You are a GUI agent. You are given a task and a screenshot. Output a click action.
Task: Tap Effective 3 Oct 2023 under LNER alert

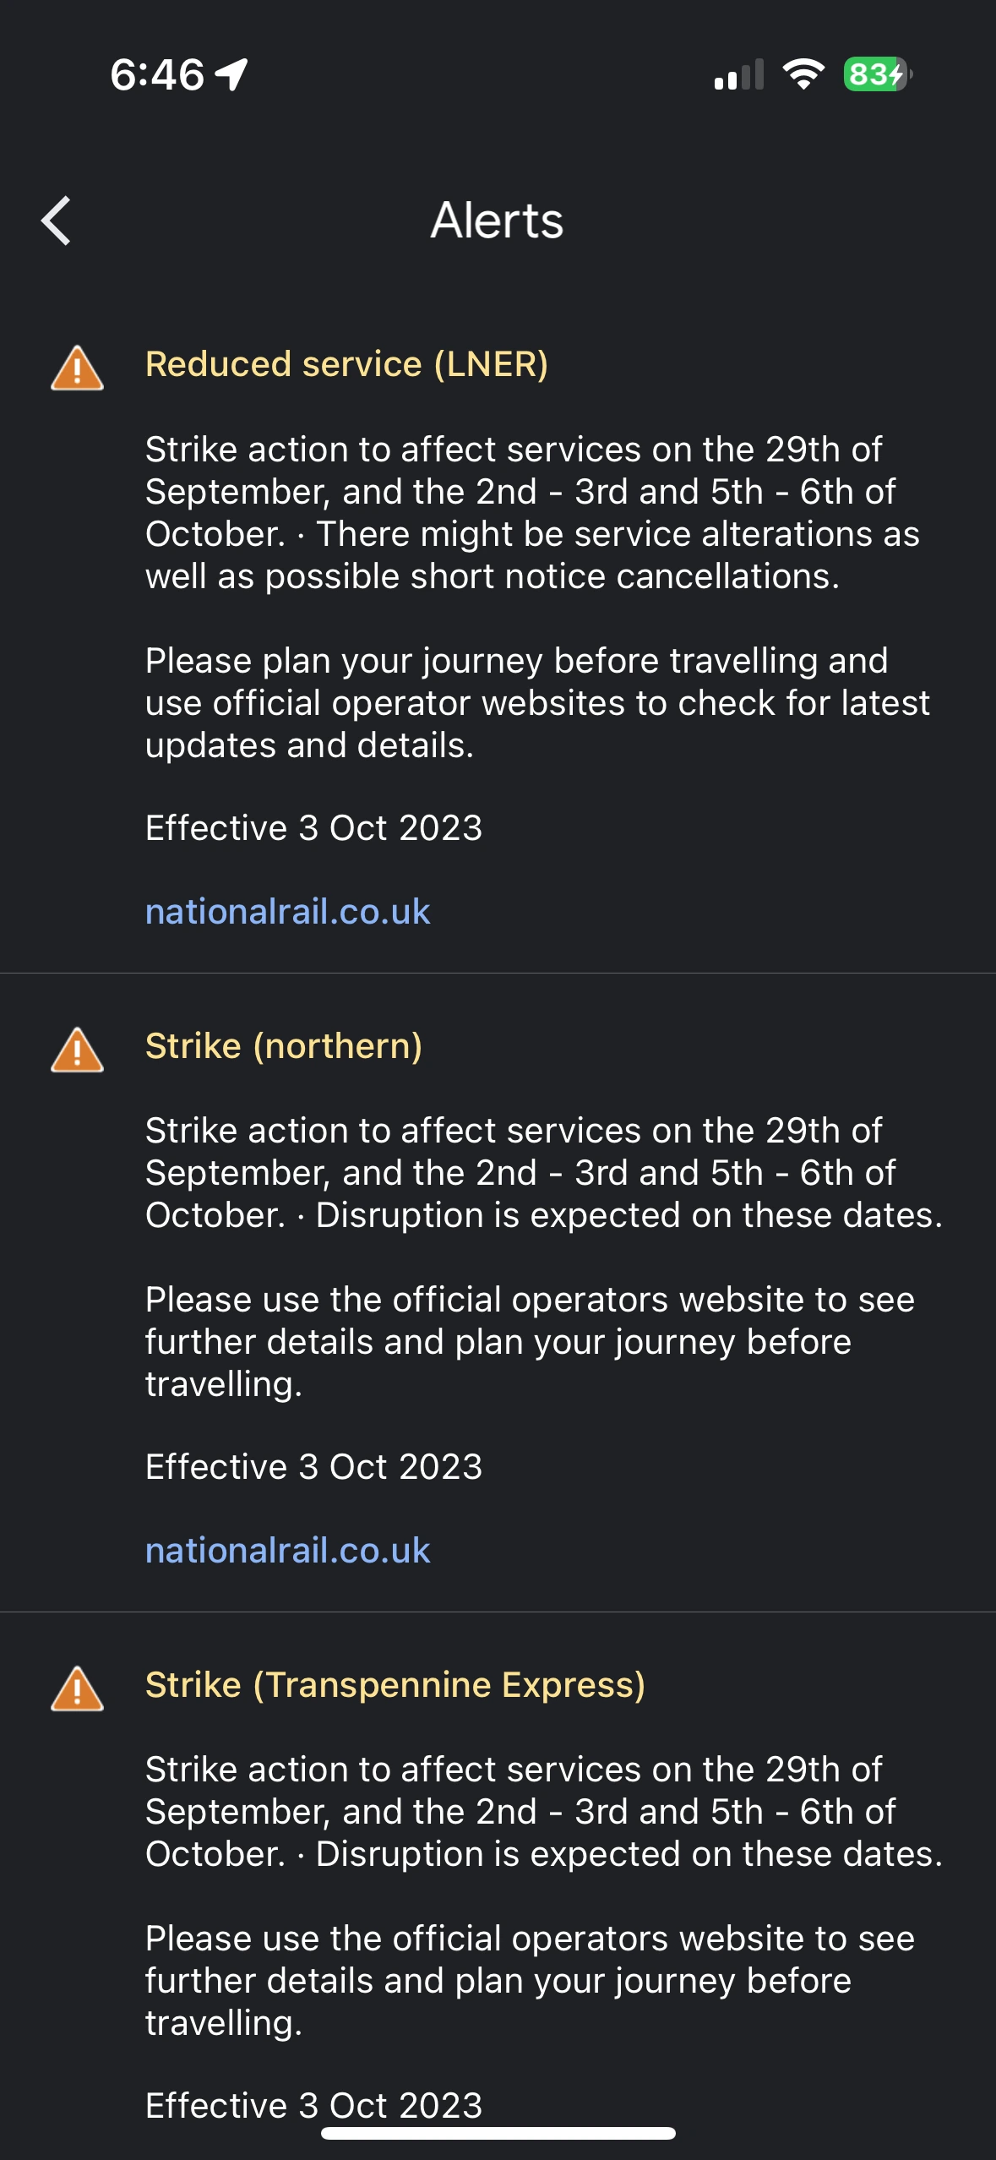point(313,828)
